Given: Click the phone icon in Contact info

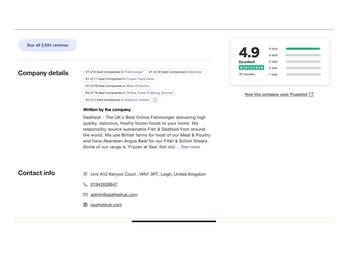Looking at the screenshot, I should coord(85,185).
